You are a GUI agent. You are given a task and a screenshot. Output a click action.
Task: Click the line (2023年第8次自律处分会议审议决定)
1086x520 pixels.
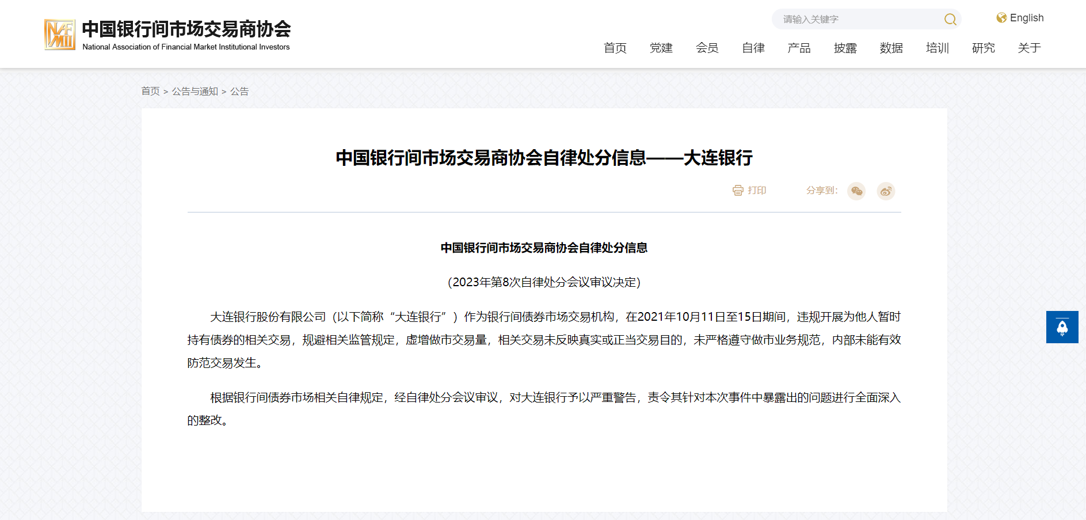coord(544,282)
